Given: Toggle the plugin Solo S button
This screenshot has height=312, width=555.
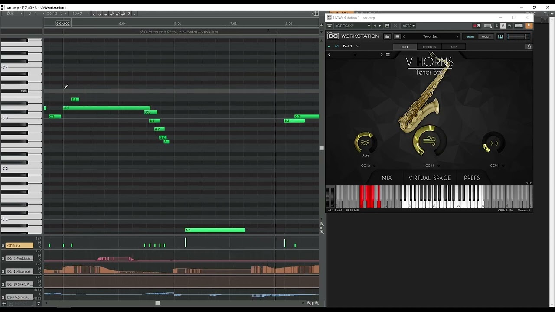Looking at the screenshot, I should (x=497, y=26).
